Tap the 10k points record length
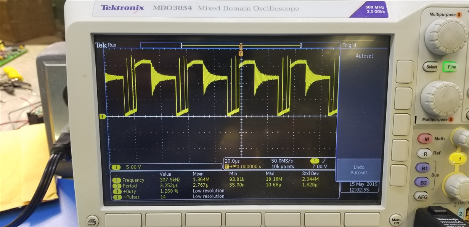469x227 pixels. pos(283,167)
